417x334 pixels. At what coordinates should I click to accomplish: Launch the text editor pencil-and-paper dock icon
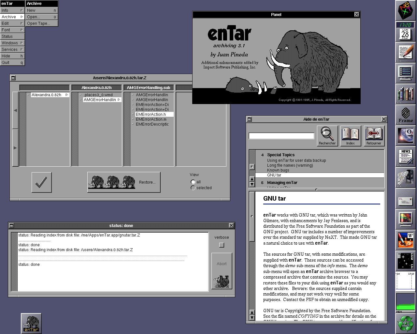(x=406, y=52)
